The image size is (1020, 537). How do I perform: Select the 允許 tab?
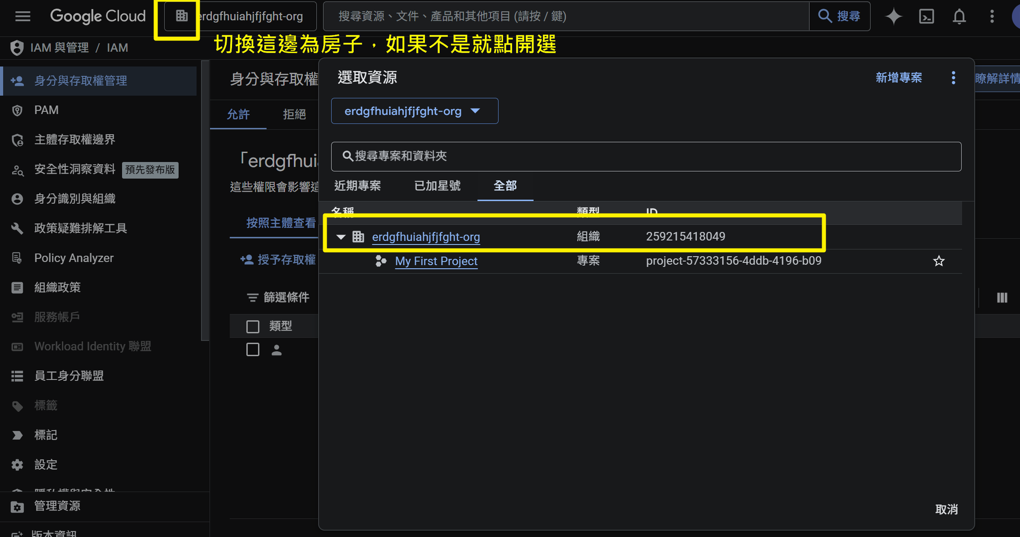(238, 114)
